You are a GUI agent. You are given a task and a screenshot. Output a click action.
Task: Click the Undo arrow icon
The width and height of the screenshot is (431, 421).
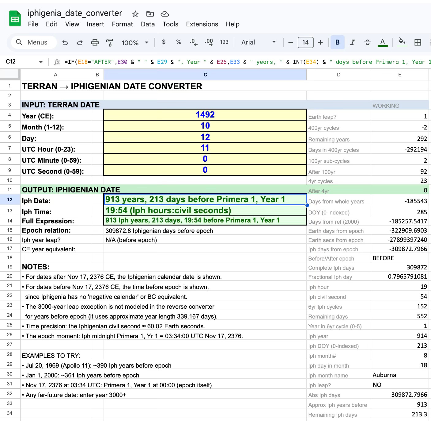[65, 43]
